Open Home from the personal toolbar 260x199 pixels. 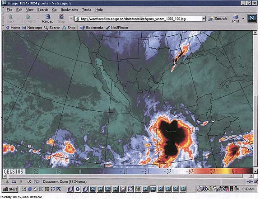pyautogui.click(x=13, y=28)
